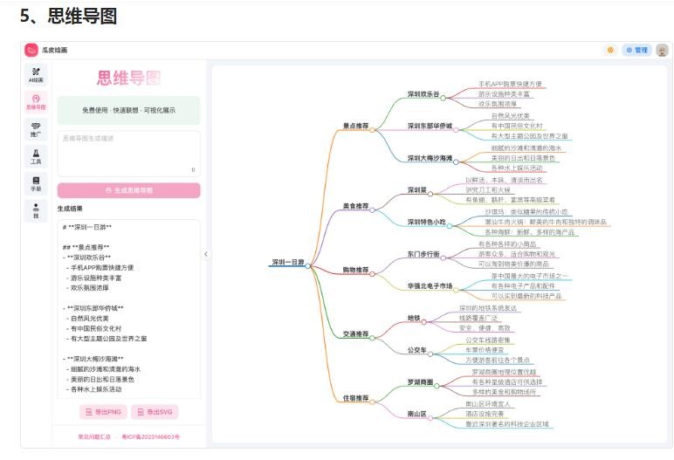Viewport: 674px width, 460px height.
Task: Click leaf 潮汕牛肉火锅 in mind map
Action: click(546, 222)
